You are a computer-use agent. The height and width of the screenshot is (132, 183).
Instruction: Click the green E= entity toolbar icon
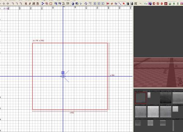click(x=146, y=4)
